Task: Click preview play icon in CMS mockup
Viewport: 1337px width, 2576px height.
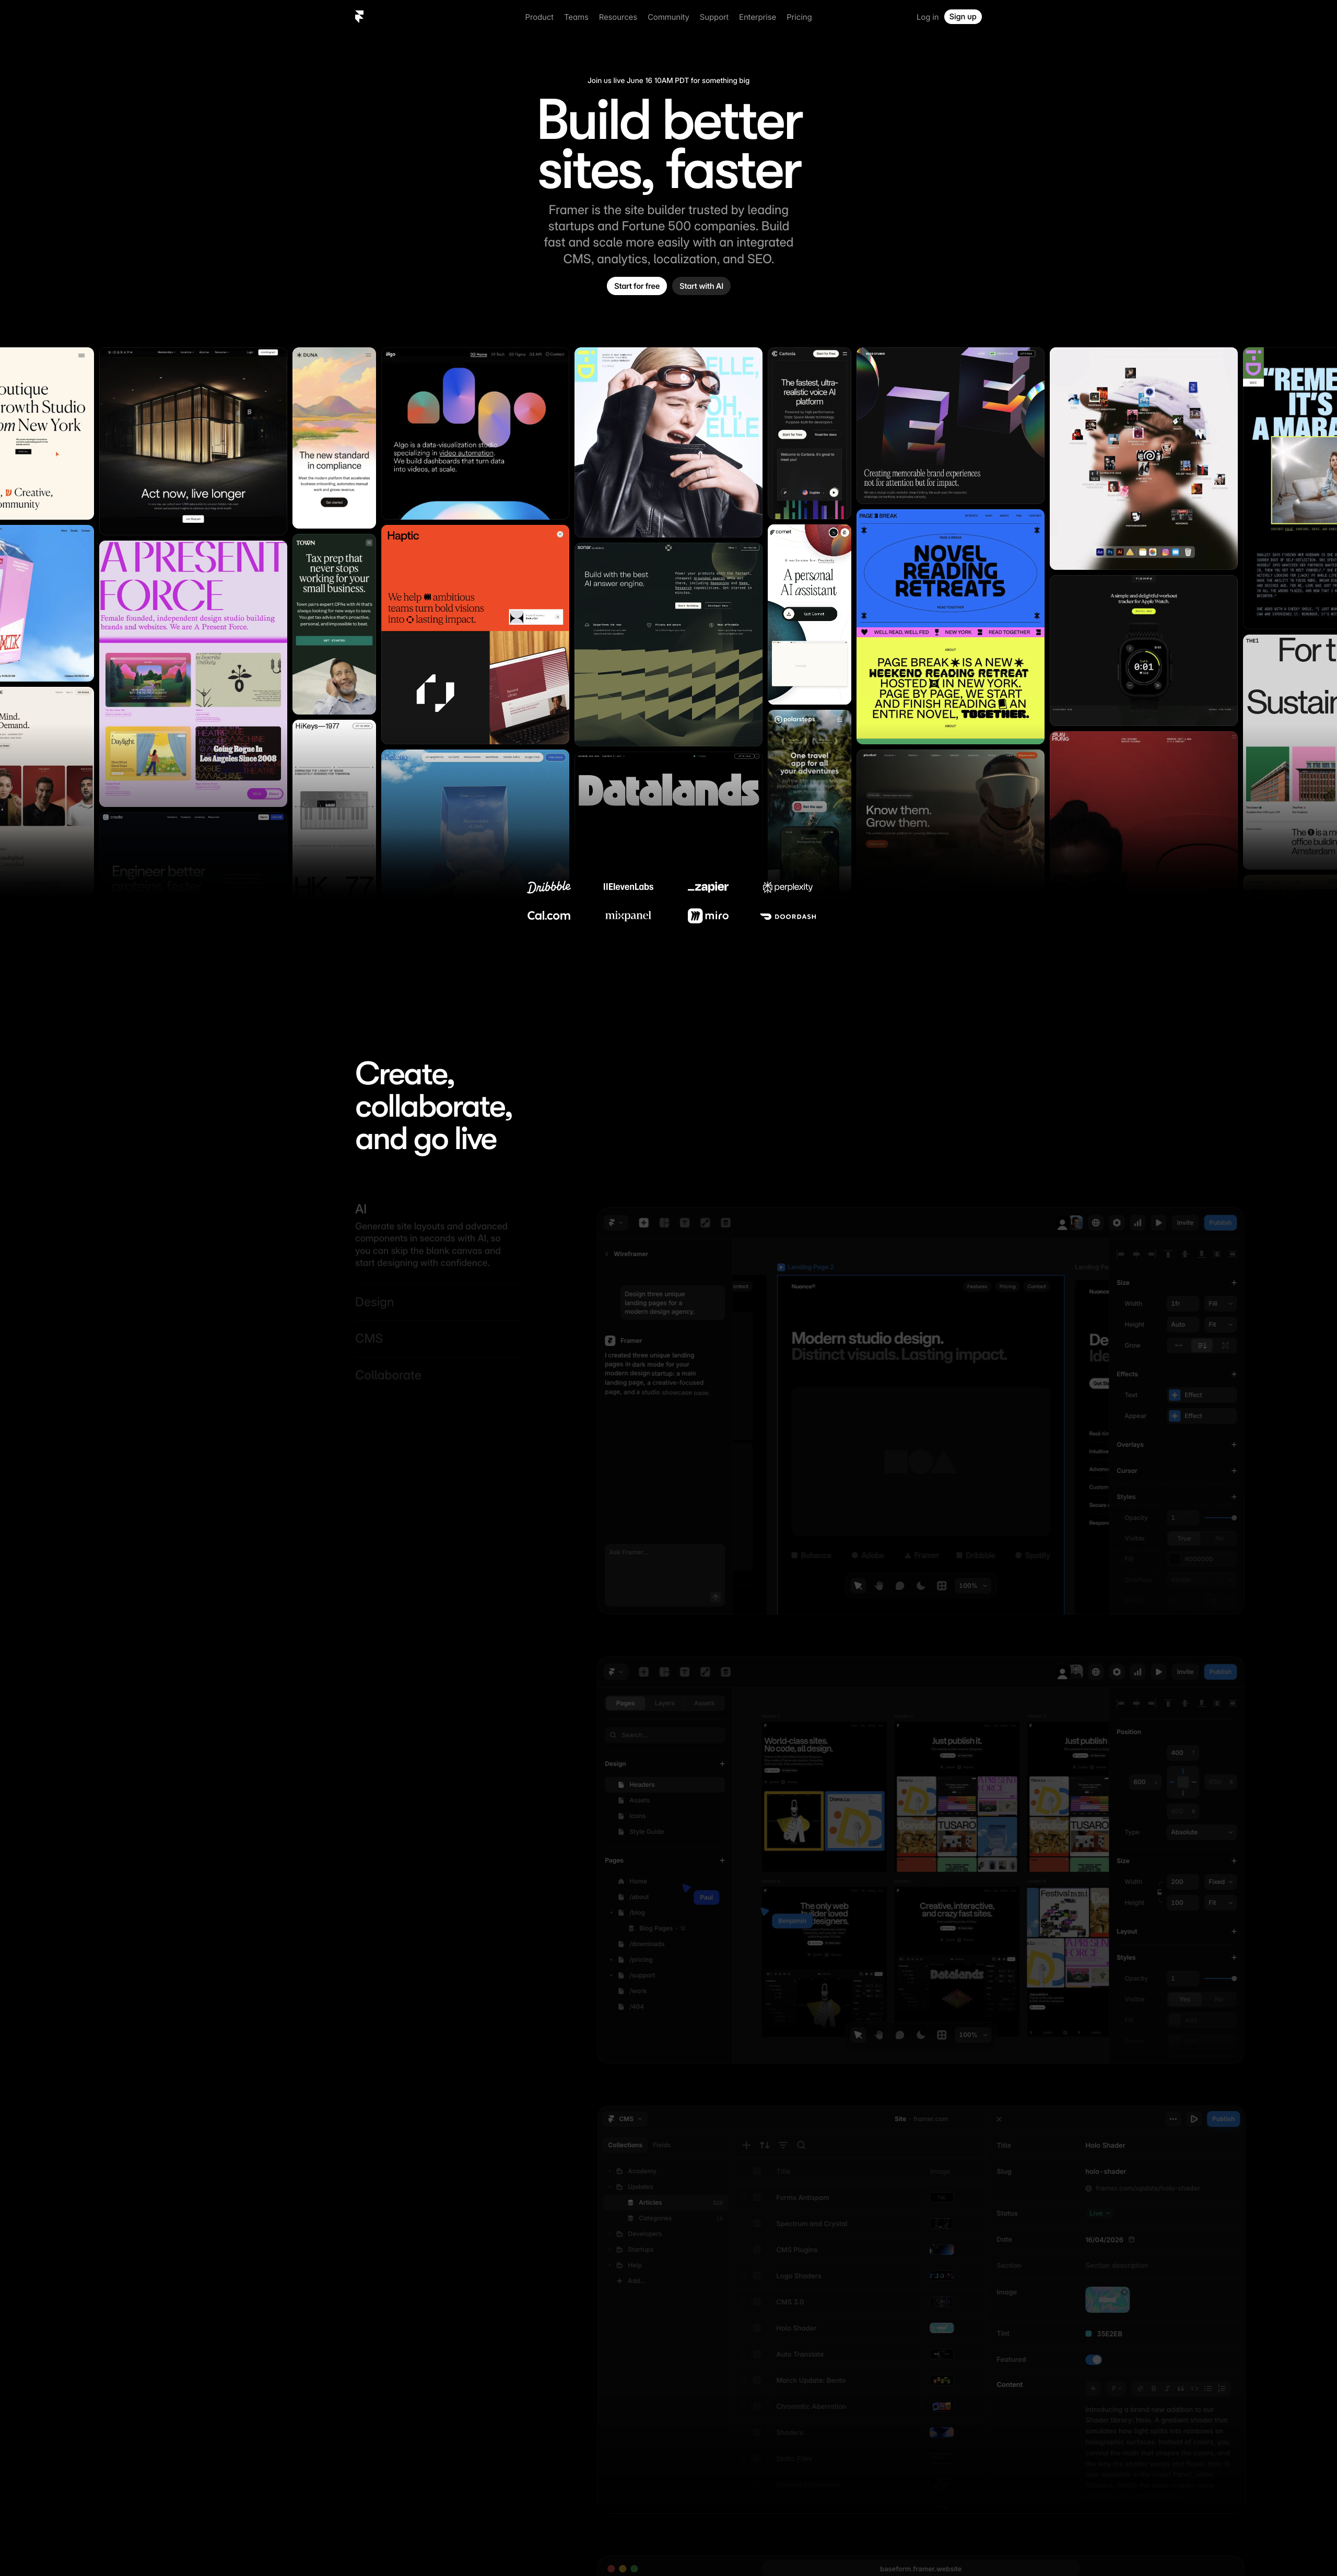Action: click(x=1194, y=2119)
